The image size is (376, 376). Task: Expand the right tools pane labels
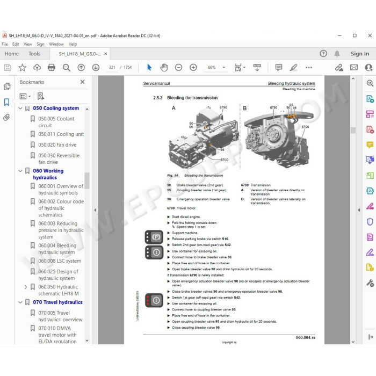coord(371,337)
